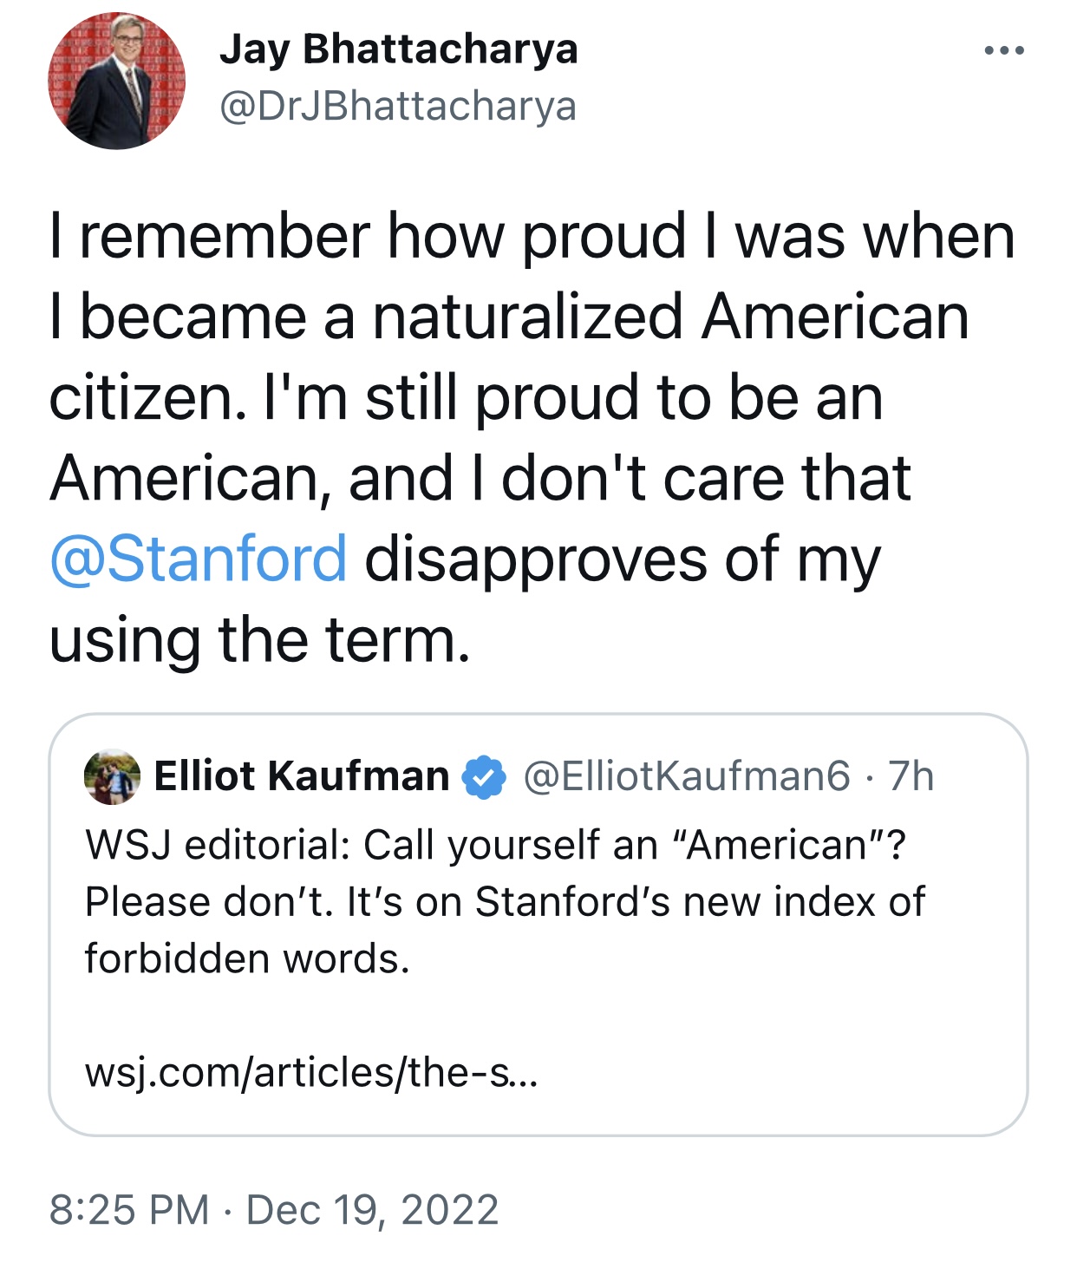Click Elliot Kaufman's small avatar
1077x1282 pixels.
tap(112, 775)
